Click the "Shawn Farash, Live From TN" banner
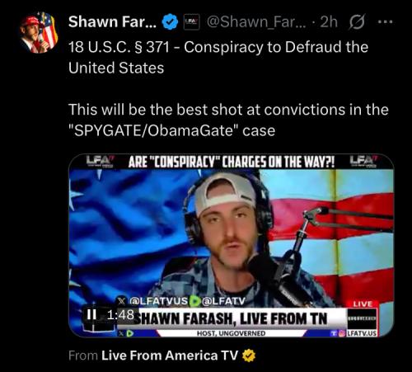Screen dimensions: 412x372 (231, 319)
